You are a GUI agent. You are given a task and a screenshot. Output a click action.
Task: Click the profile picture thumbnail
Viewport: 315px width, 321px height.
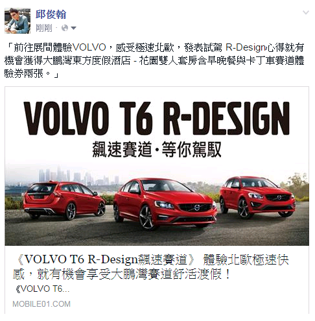pos(17,21)
